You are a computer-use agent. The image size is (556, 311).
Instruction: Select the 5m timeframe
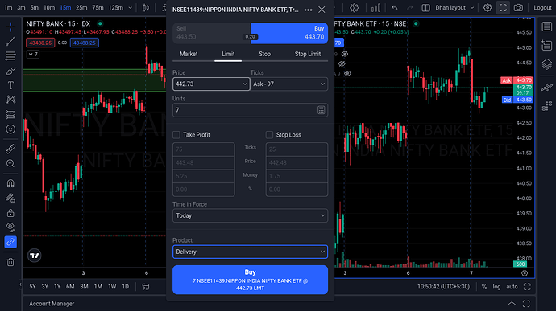point(35,8)
